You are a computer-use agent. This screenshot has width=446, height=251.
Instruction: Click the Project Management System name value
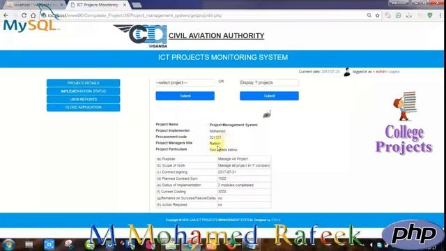(x=233, y=125)
